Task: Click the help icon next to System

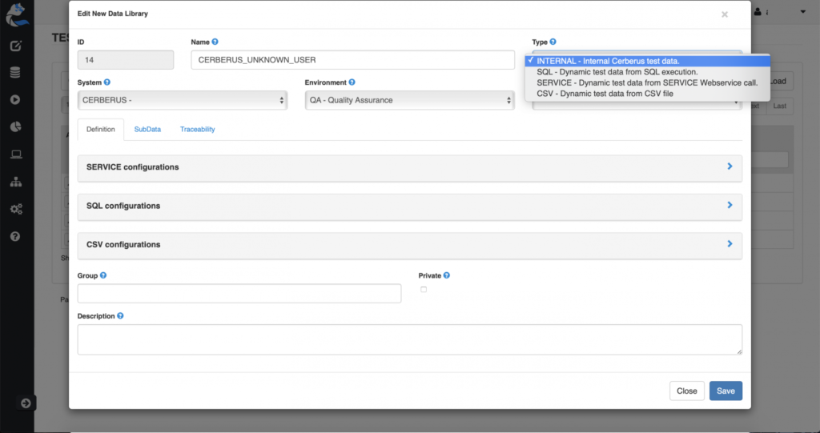Action: point(107,82)
